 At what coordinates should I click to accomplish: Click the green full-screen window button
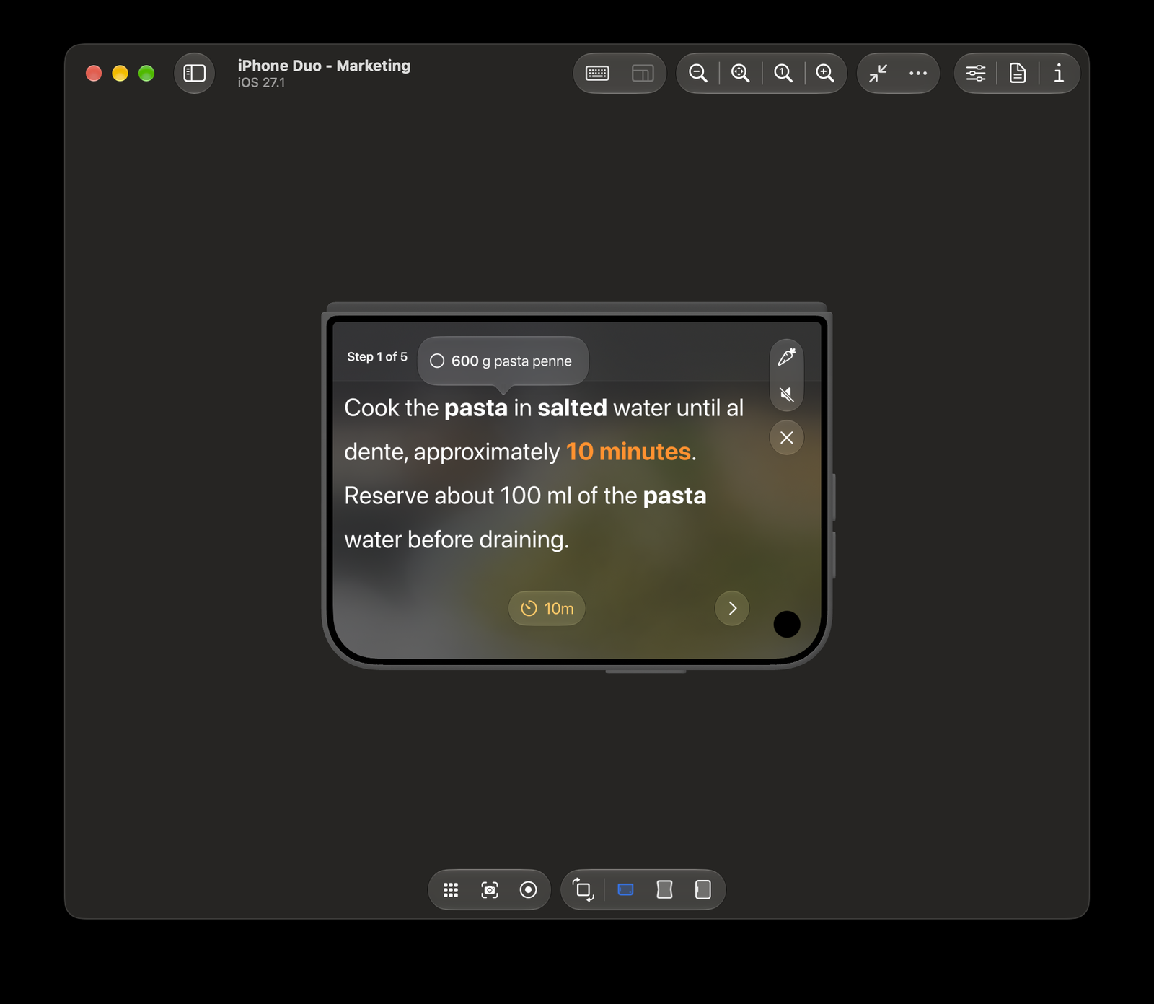146,73
